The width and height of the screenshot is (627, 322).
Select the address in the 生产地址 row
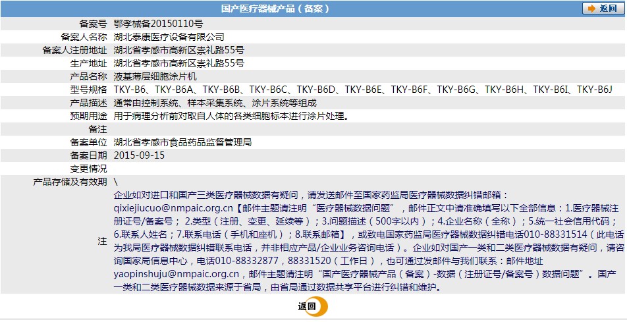tap(178, 64)
